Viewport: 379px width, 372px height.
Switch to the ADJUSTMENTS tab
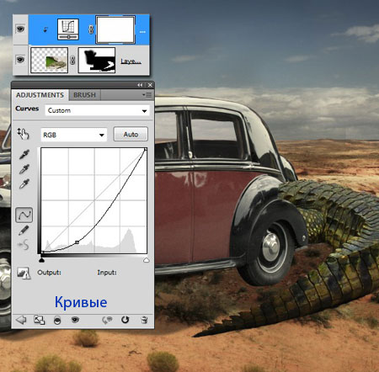pos(40,95)
